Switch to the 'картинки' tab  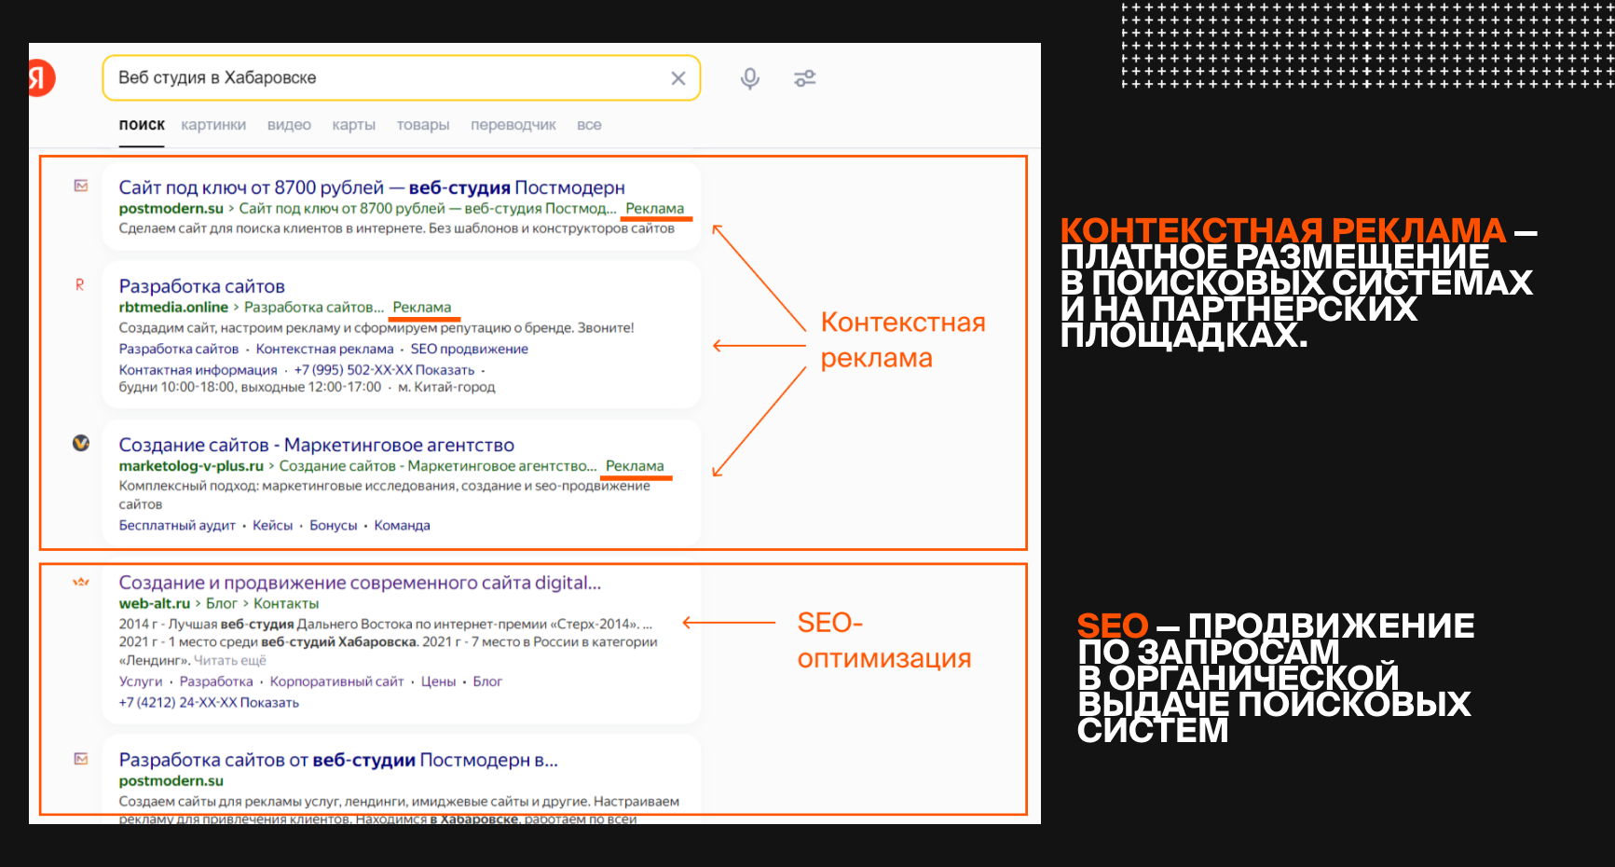point(213,125)
